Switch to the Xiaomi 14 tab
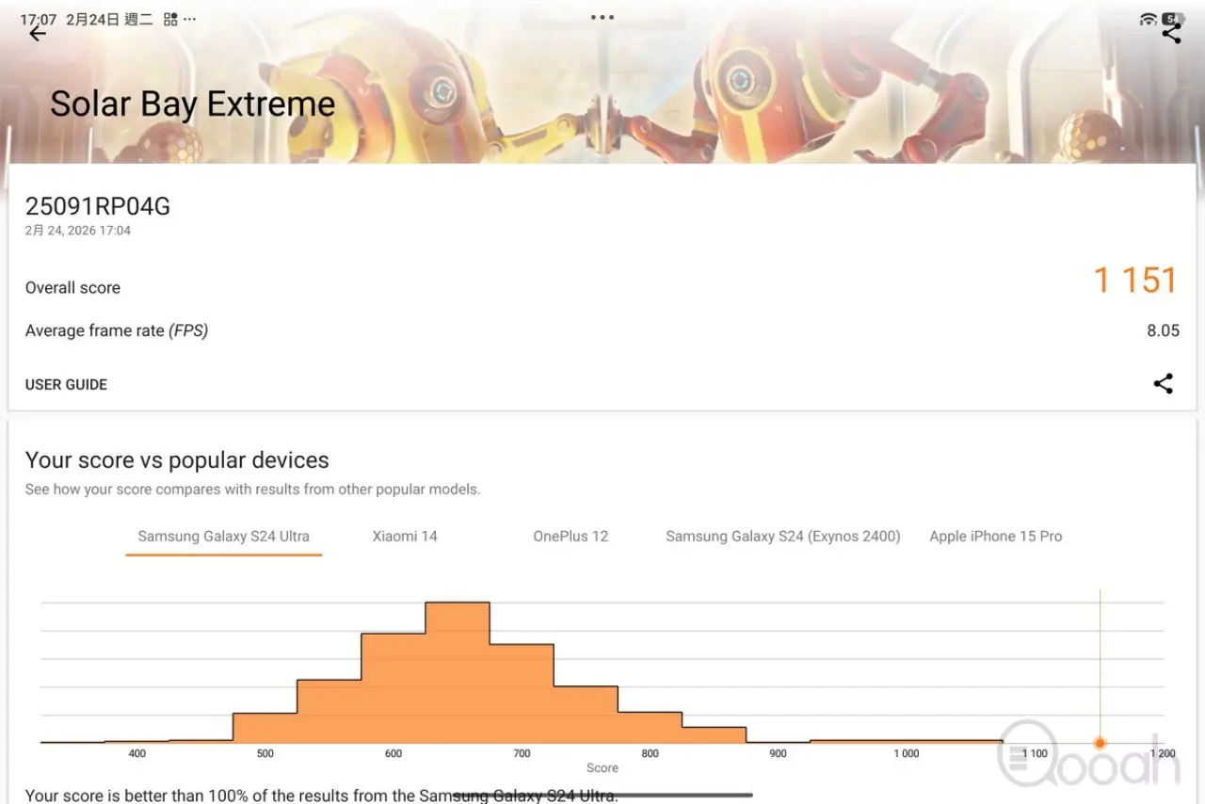Screen dimensions: 1205x804 (405, 537)
